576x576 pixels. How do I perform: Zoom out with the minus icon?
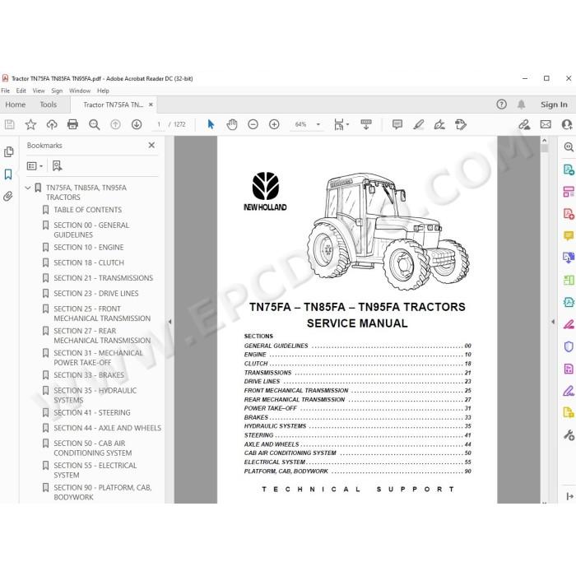253,124
